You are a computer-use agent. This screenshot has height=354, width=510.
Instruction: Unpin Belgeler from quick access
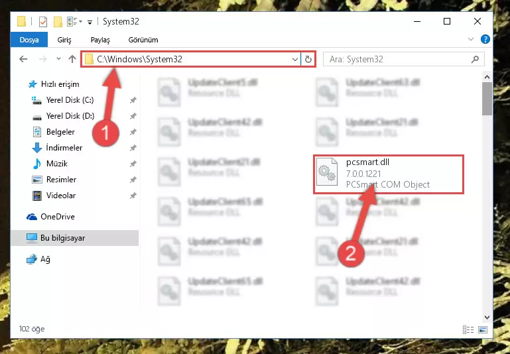(x=133, y=132)
